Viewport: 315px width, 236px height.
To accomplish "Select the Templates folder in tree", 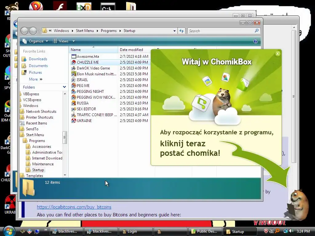I will pyautogui.click(x=34, y=175).
